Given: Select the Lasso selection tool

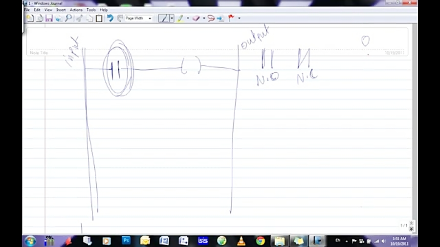Looking at the screenshot, I should pyautogui.click(x=211, y=19).
